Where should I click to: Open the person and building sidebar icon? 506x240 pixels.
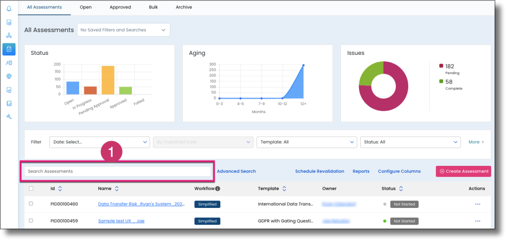[9, 63]
